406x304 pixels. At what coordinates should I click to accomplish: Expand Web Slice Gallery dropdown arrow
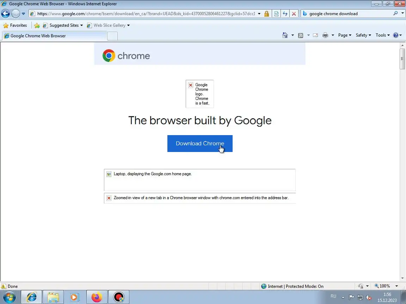coord(128,25)
